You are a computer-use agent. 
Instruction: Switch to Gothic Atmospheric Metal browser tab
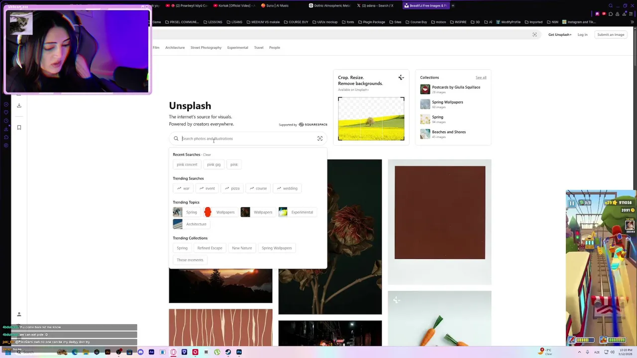(329, 5)
